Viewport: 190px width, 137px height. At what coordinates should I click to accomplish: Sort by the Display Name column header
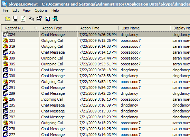(180, 28)
